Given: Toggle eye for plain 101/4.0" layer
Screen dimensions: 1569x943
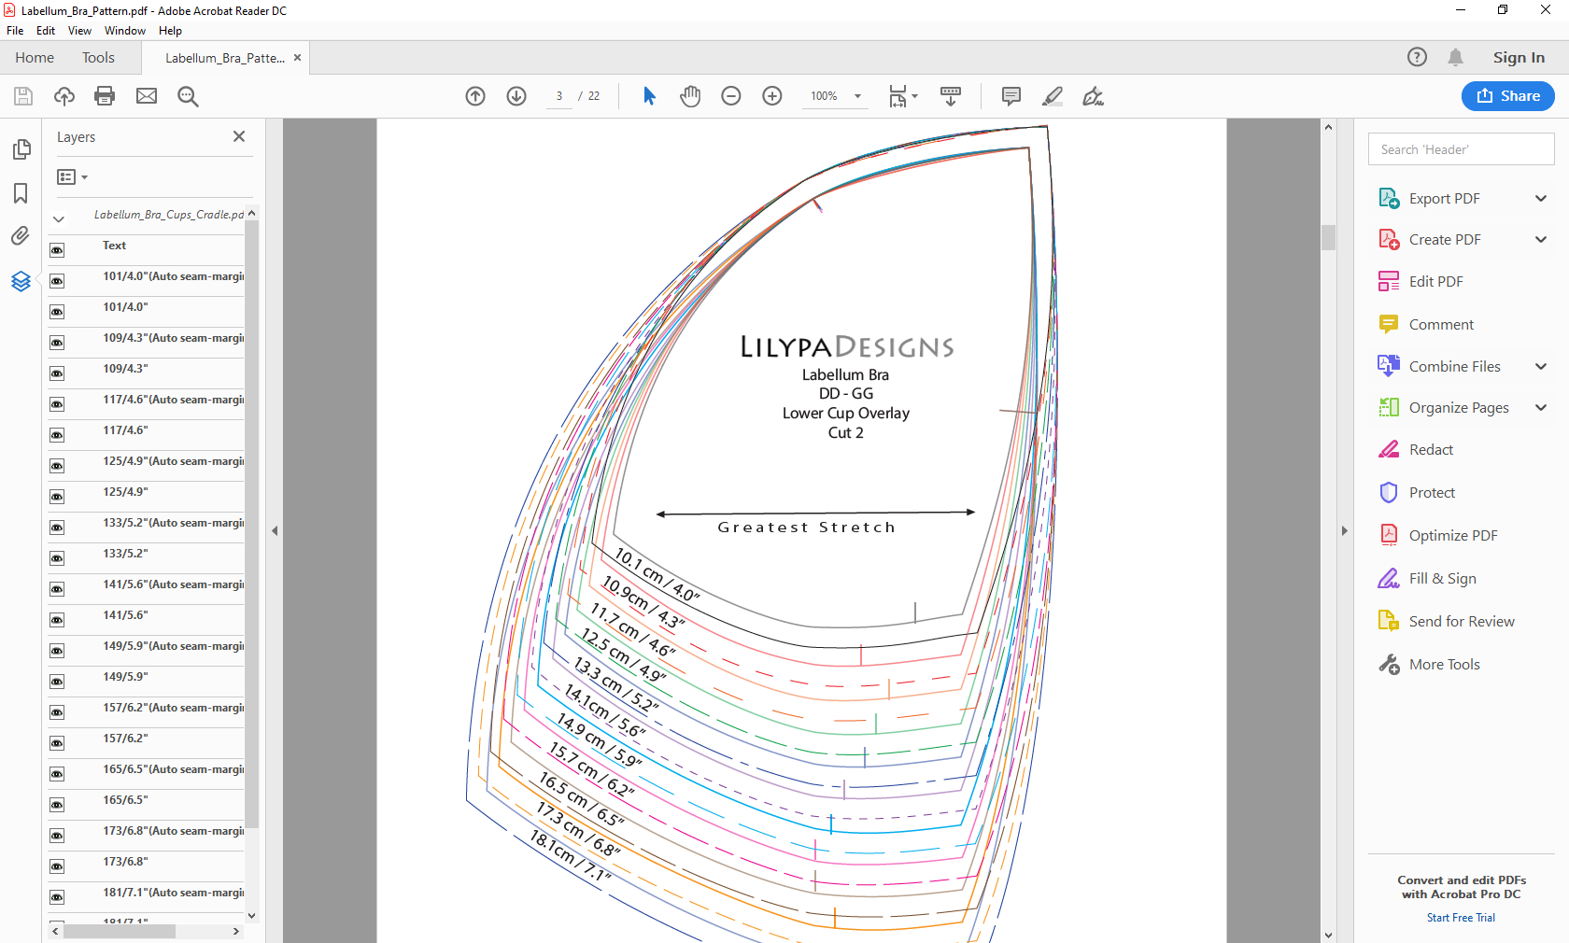Looking at the screenshot, I should coord(57,312).
